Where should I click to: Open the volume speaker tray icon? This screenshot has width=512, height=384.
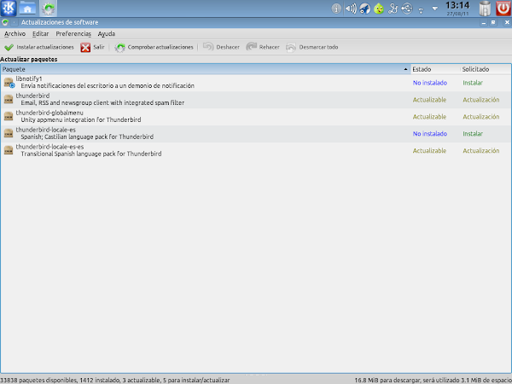pos(351,9)
